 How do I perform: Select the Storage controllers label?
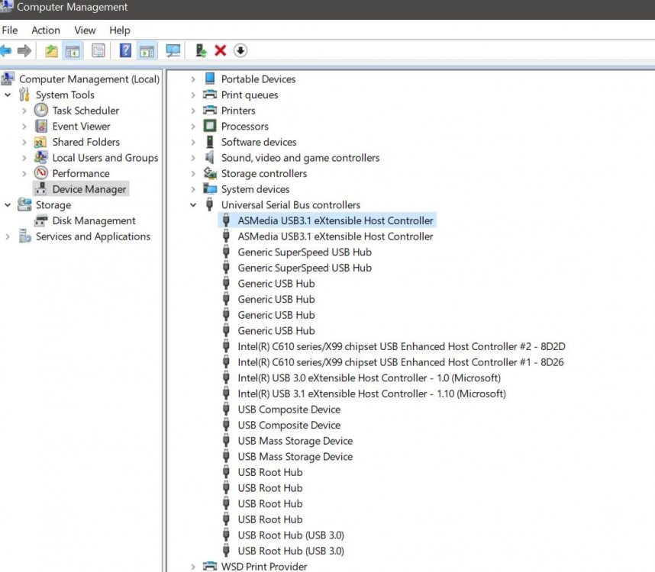(x=263, y=174)
